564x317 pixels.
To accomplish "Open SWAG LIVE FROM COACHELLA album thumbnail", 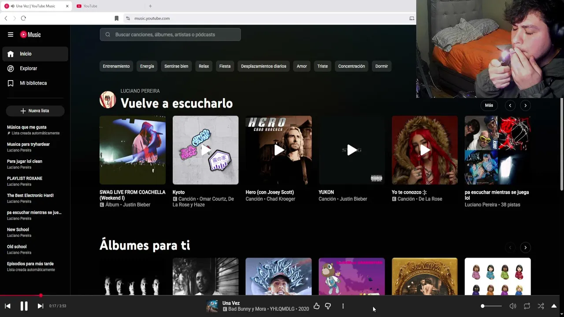I will tap(133, 150).
